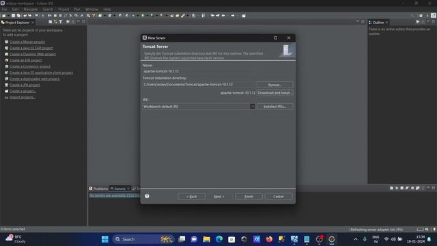Viewport: 437px width, 246px height.
Task: Click the Eclipse icon in the taskbar
Action: tap(332, 239)
